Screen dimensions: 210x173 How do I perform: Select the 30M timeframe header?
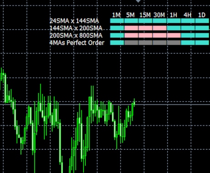pyautogui.click(x=159, y=15)
